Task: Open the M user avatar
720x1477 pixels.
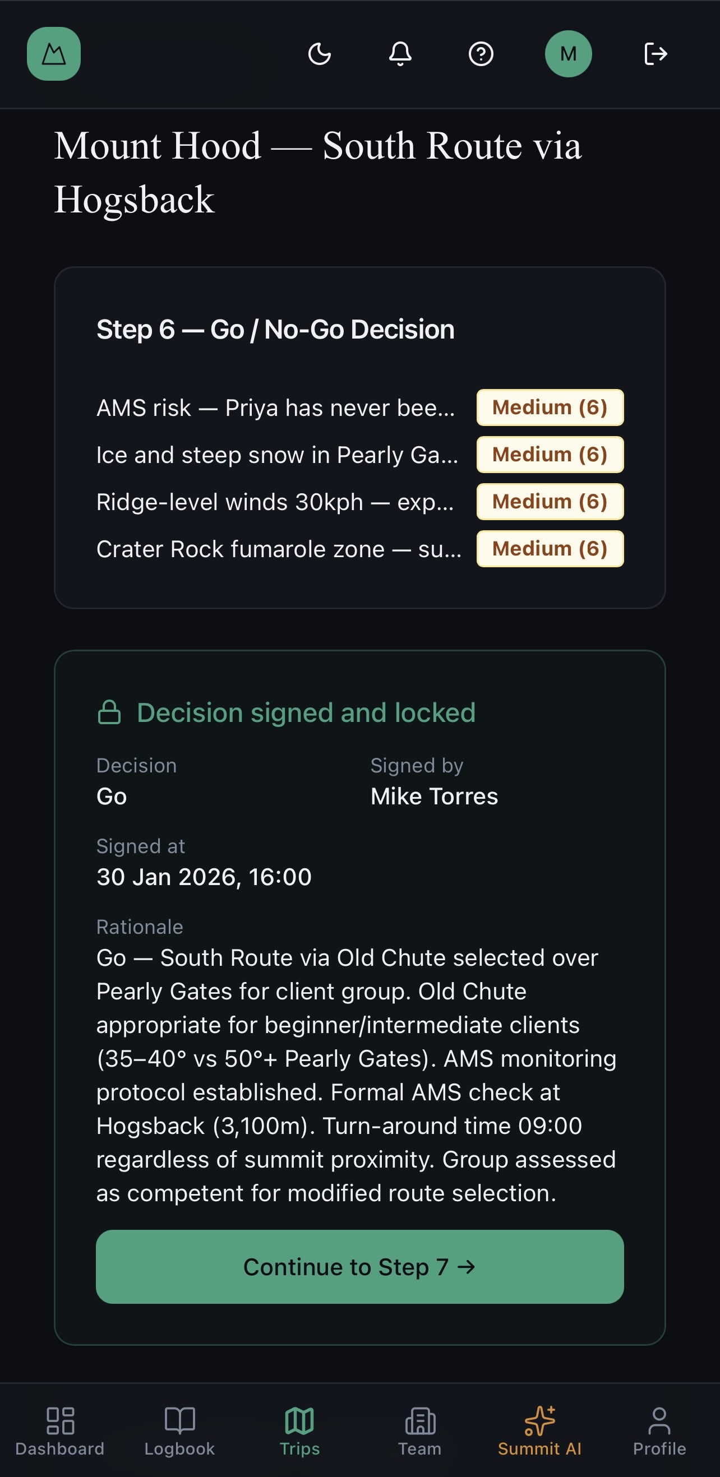Action: (568, 54)
